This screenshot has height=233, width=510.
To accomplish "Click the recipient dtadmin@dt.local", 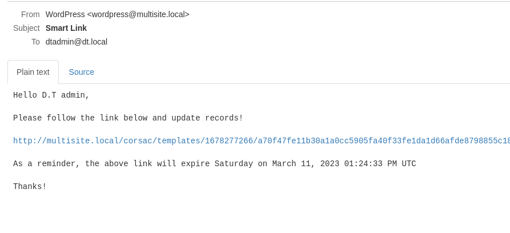I will coord(77,42).
